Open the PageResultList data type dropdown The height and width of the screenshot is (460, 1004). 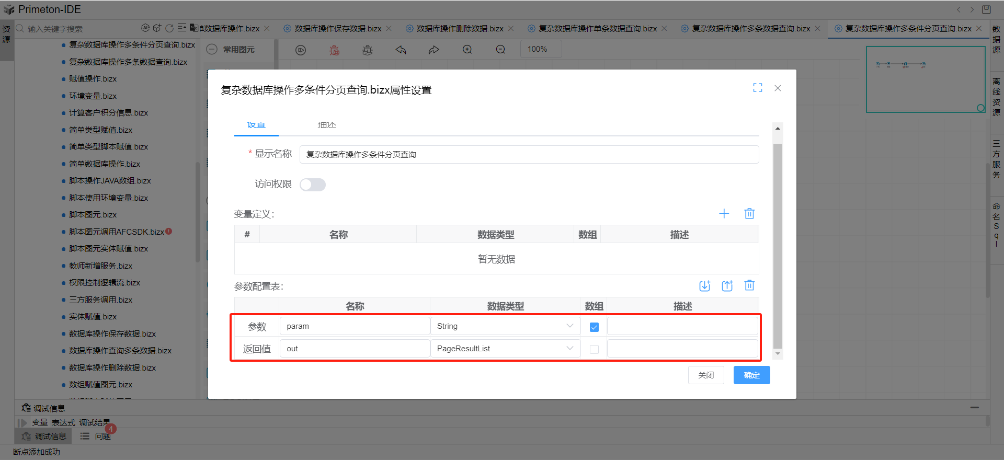point(505,349)
